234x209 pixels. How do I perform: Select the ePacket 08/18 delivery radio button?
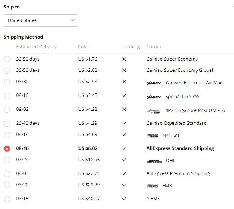[7, 135]
